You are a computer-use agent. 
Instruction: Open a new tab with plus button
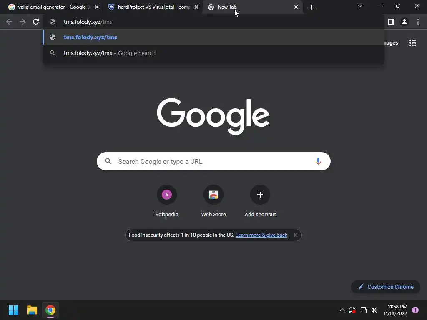(312, 7)
